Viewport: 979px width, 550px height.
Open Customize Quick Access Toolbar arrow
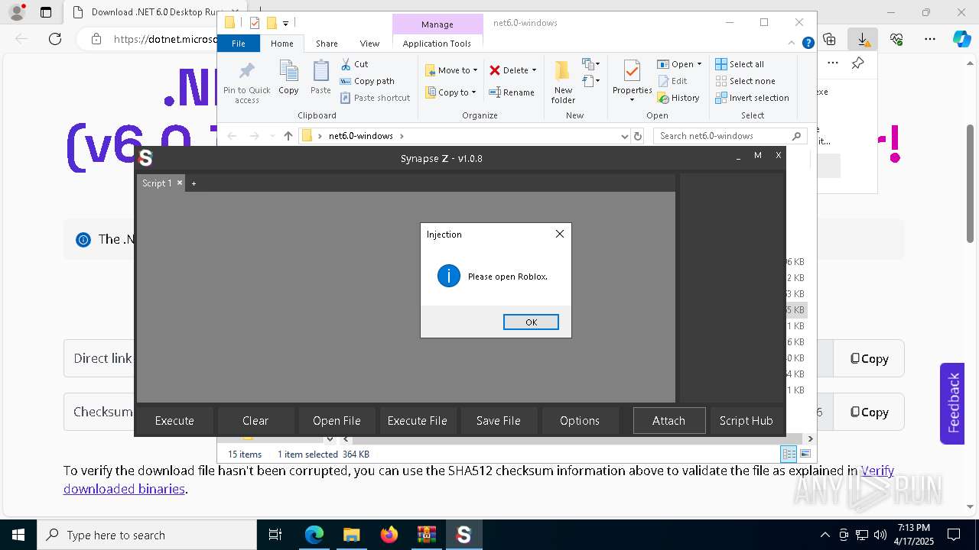tap(285, 24)
